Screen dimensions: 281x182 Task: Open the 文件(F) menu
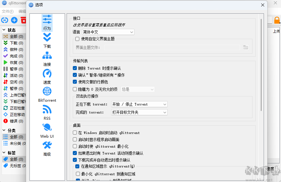click(8, 11)
